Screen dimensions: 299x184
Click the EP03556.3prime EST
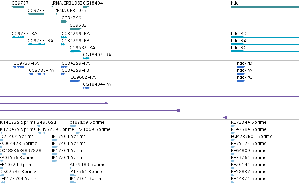click(2, 161)
